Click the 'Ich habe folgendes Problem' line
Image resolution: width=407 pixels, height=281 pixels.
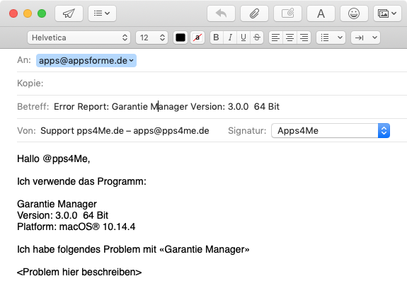[x=133, y=249]
